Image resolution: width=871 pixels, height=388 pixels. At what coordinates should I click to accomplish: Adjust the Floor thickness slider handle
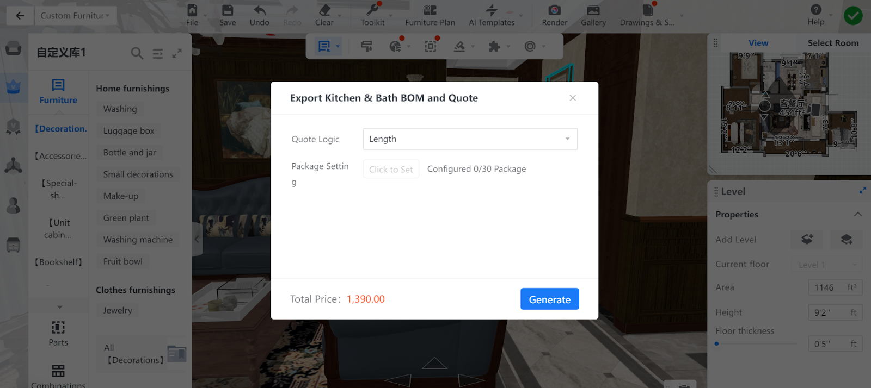click(x=716, y=343)
